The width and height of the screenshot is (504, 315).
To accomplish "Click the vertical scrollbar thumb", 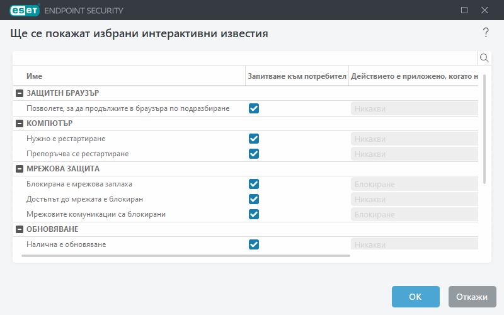I will (x=484, y=129).
